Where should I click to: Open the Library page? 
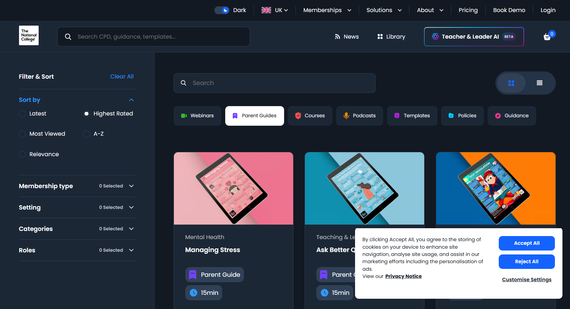pyautogui.click(x=391, y=37)
